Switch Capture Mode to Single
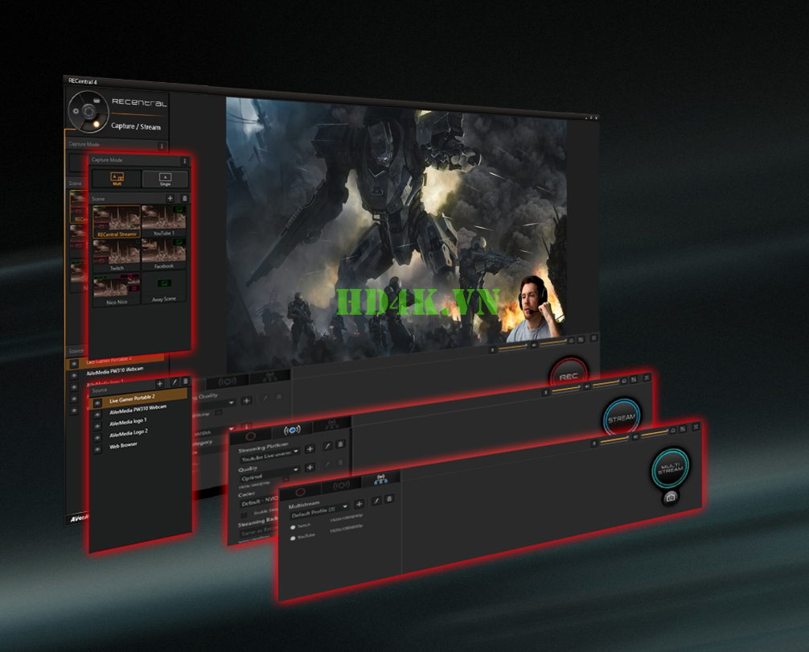This screenshot has width=809, height=652. pos(165,179)
